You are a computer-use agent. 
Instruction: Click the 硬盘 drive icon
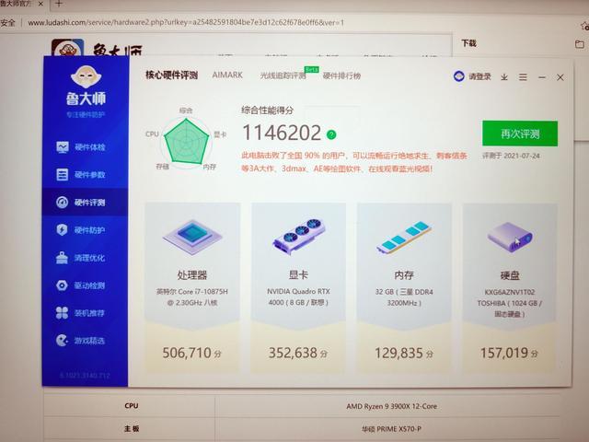pos(510,237)
